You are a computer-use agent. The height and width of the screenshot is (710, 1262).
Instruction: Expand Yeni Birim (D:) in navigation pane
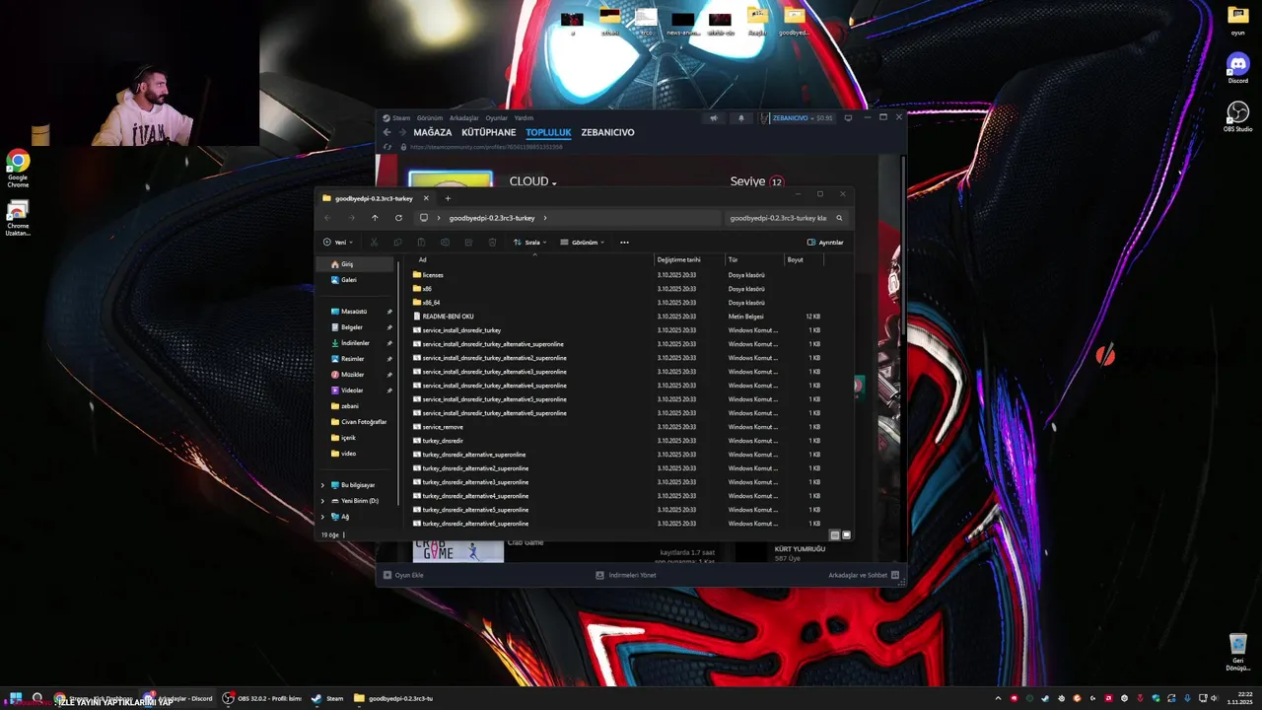322,501
